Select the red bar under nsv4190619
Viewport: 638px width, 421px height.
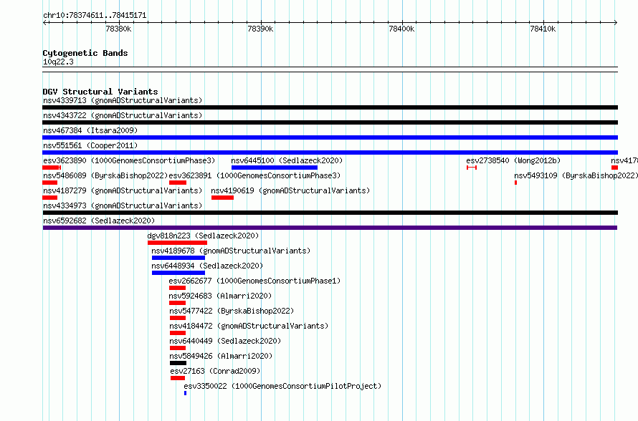(222, 198)
